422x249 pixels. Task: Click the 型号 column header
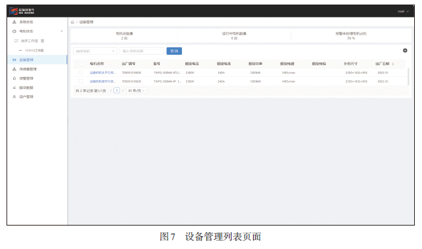pyautogui.click(x=157, y=64)
